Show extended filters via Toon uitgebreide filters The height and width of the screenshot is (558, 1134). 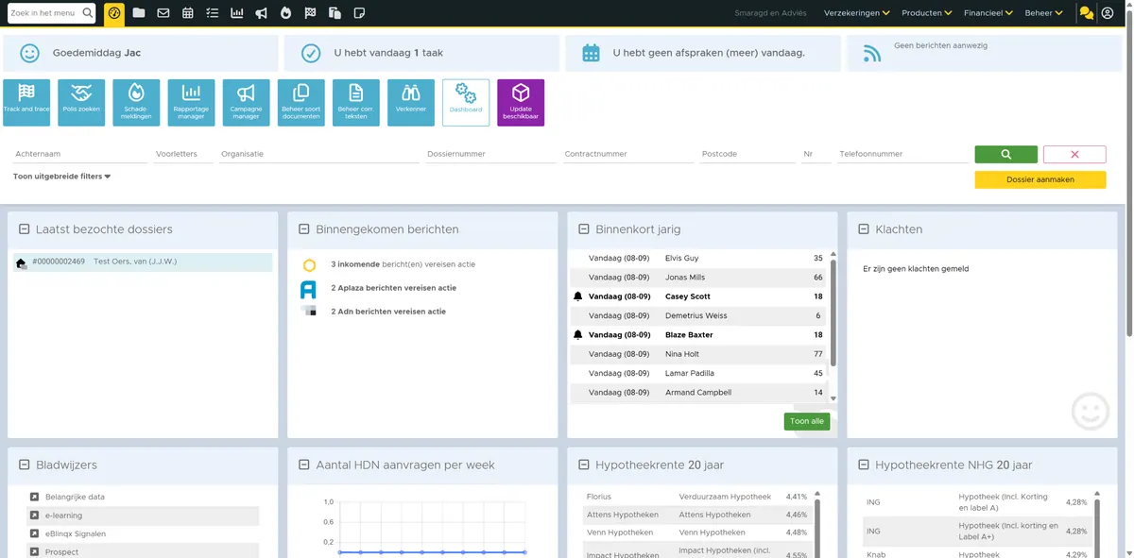pos(61,177)
